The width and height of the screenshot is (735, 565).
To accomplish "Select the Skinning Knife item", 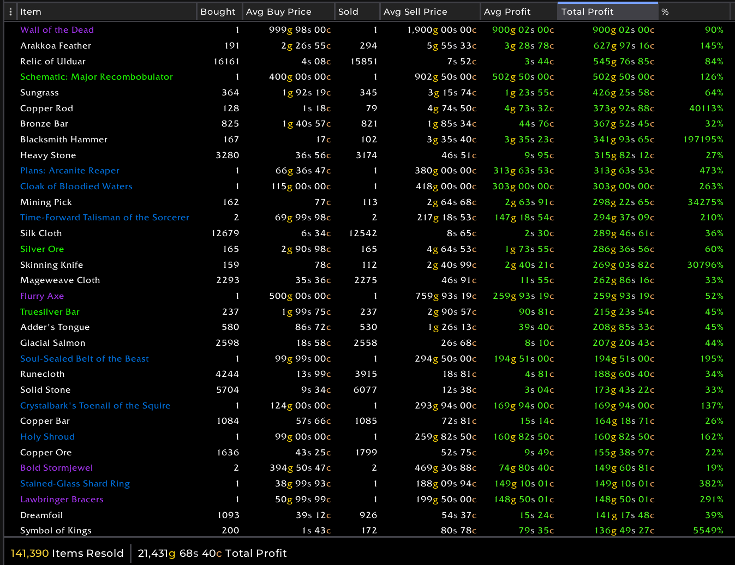I will [52, 265].
